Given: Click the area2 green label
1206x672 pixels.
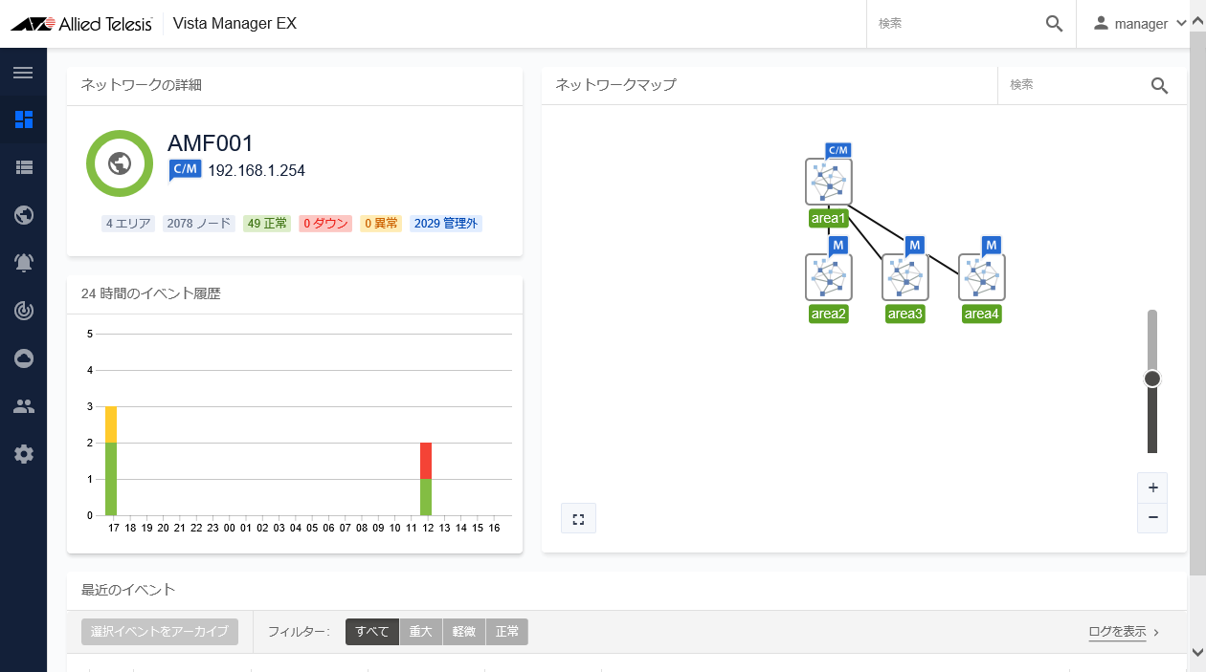Looking at the screenshot, I should click(x=829, y=314).
